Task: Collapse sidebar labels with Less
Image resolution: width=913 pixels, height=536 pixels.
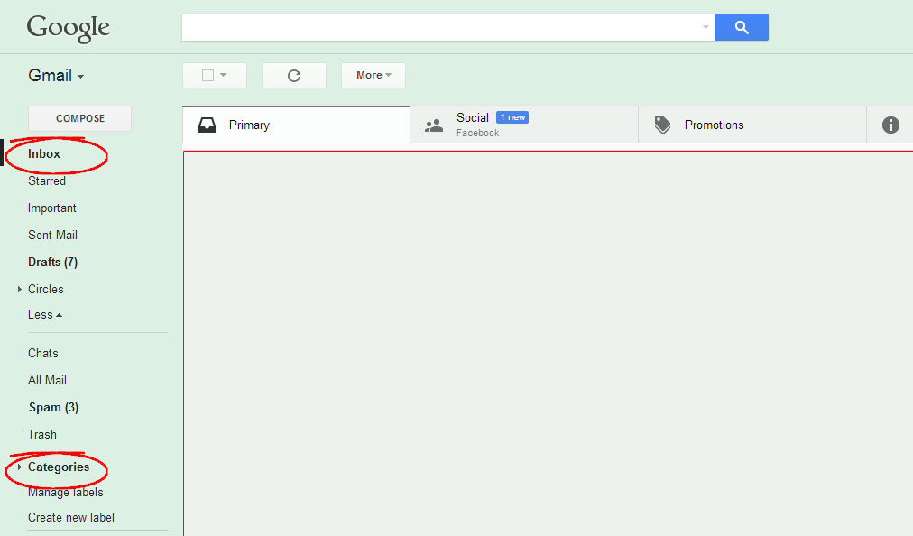Action: pyautogui.click(x=45, y=315)
